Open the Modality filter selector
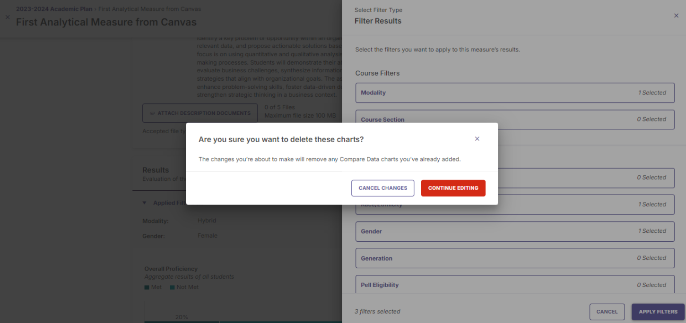Screen dimensions: 686x323 (515, 93)
